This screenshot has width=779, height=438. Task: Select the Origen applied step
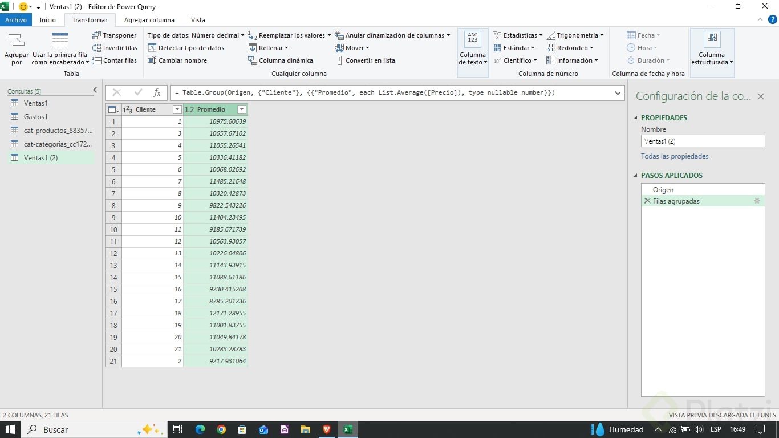coord(703,190)
